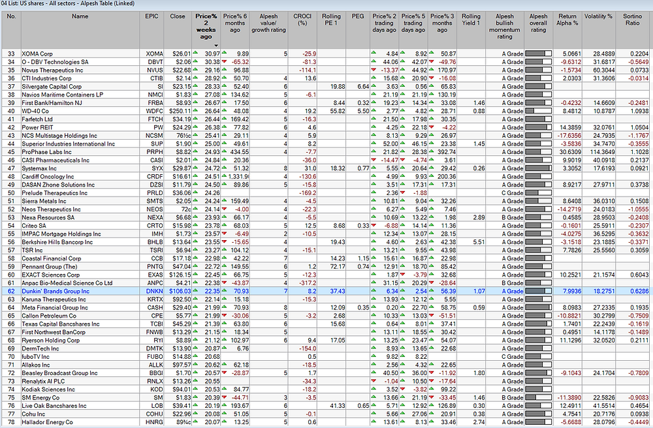Click the CROCI (%) column header
The width and height of the screenshot is (653, 428).
(303, 30)
